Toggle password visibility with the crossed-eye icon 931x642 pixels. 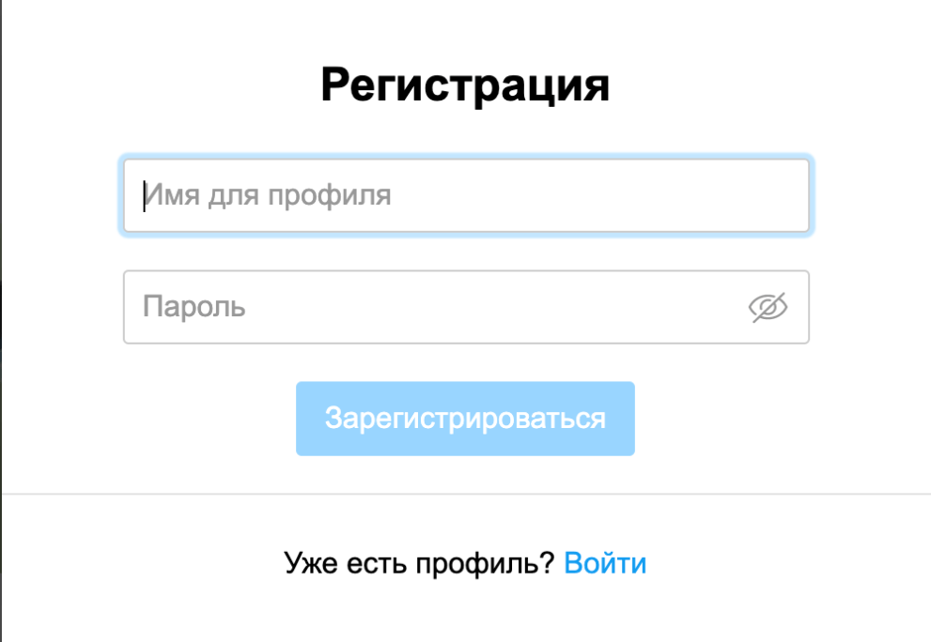[x=768, y=307]
